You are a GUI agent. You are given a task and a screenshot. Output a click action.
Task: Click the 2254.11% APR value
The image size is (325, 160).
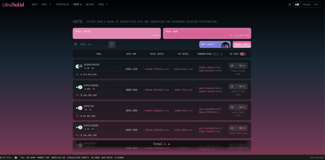click(x=131, y=69)
